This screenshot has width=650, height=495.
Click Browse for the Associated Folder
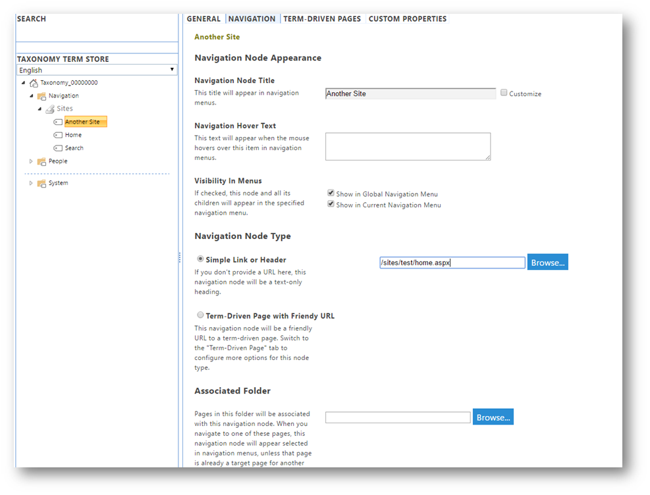[493, 417]
